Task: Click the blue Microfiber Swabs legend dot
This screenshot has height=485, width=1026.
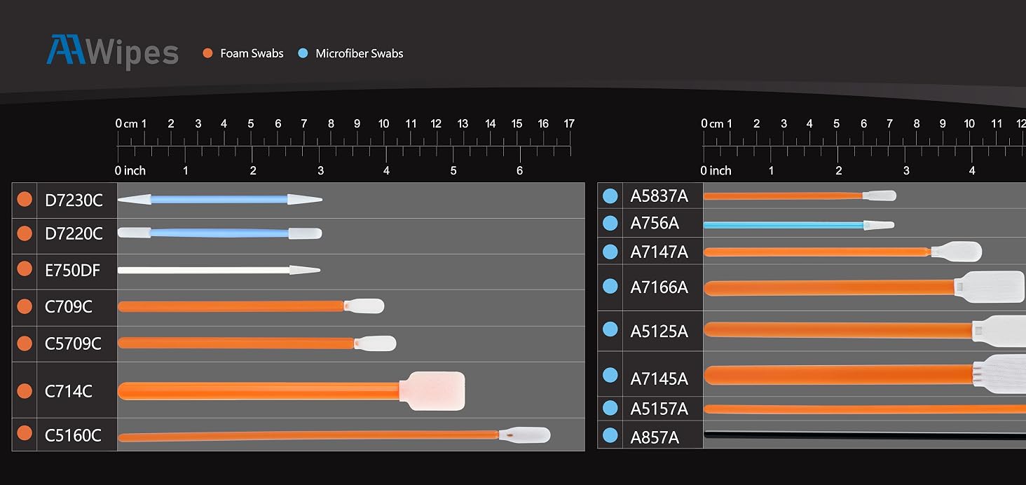Action: click(303, 53)
